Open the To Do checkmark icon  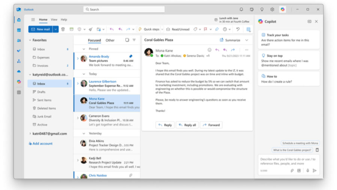pos(19,51)
